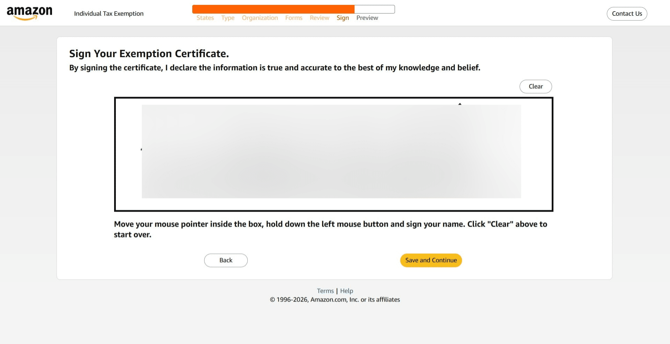Click the Amazon copyright notice
Screen dimensions: 670x344
(x=335, y=299)
